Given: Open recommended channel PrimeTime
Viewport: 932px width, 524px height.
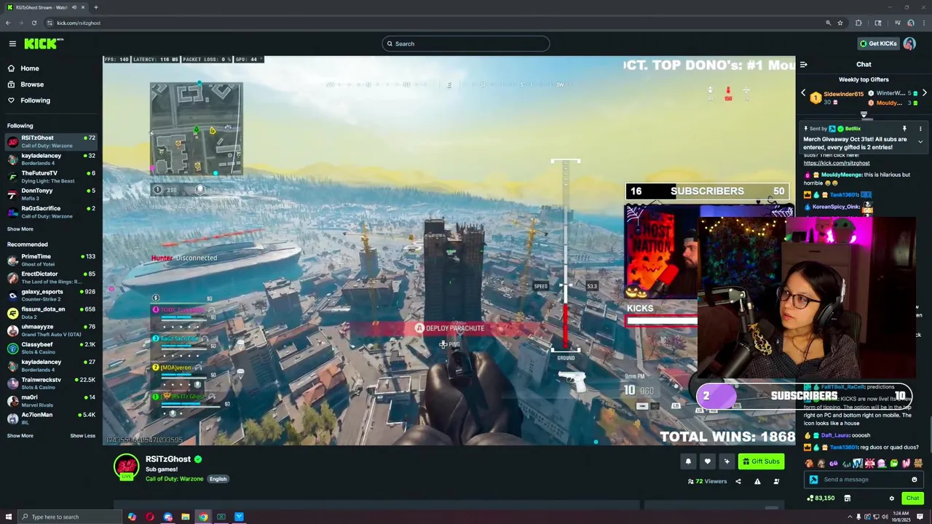Looking at the screenshot, I should click(51, 260).
